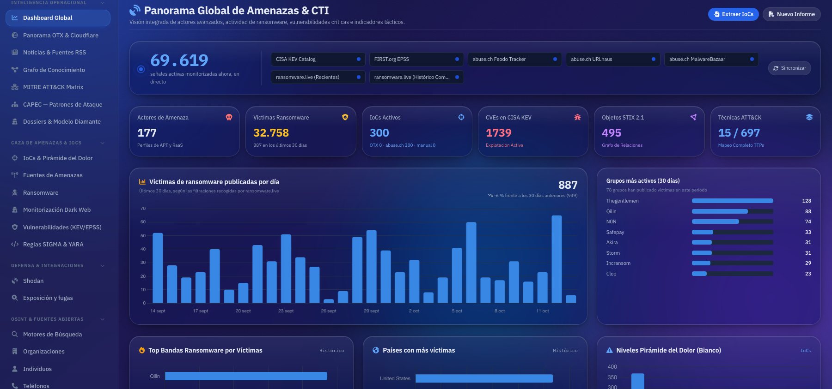Click the Vulnerabilidades shield icon
This screenshot has width=832, height=389.
click(x=15, y=227)
